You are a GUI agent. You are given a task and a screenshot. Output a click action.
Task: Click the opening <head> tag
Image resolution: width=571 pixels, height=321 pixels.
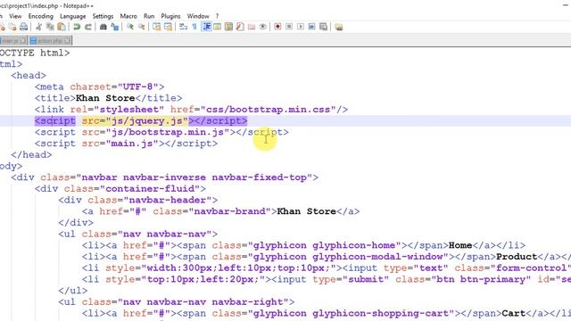tap(29, 76)
